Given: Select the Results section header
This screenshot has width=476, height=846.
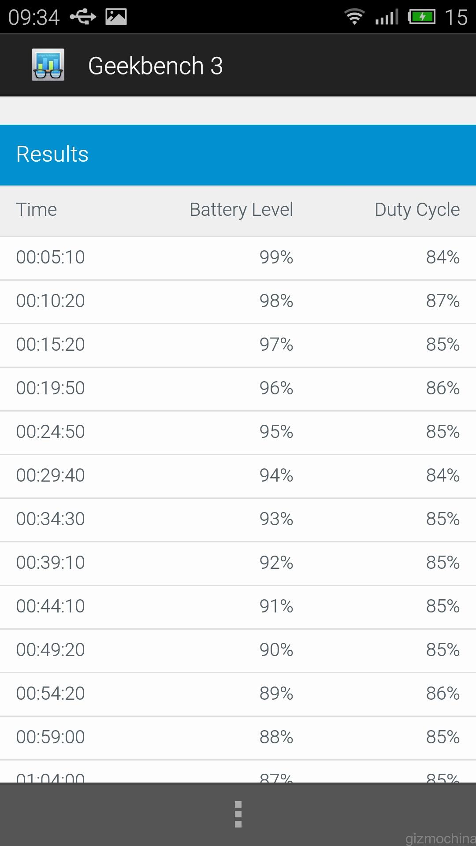Looking at the screenshot, I should click(x=238, y=155).
